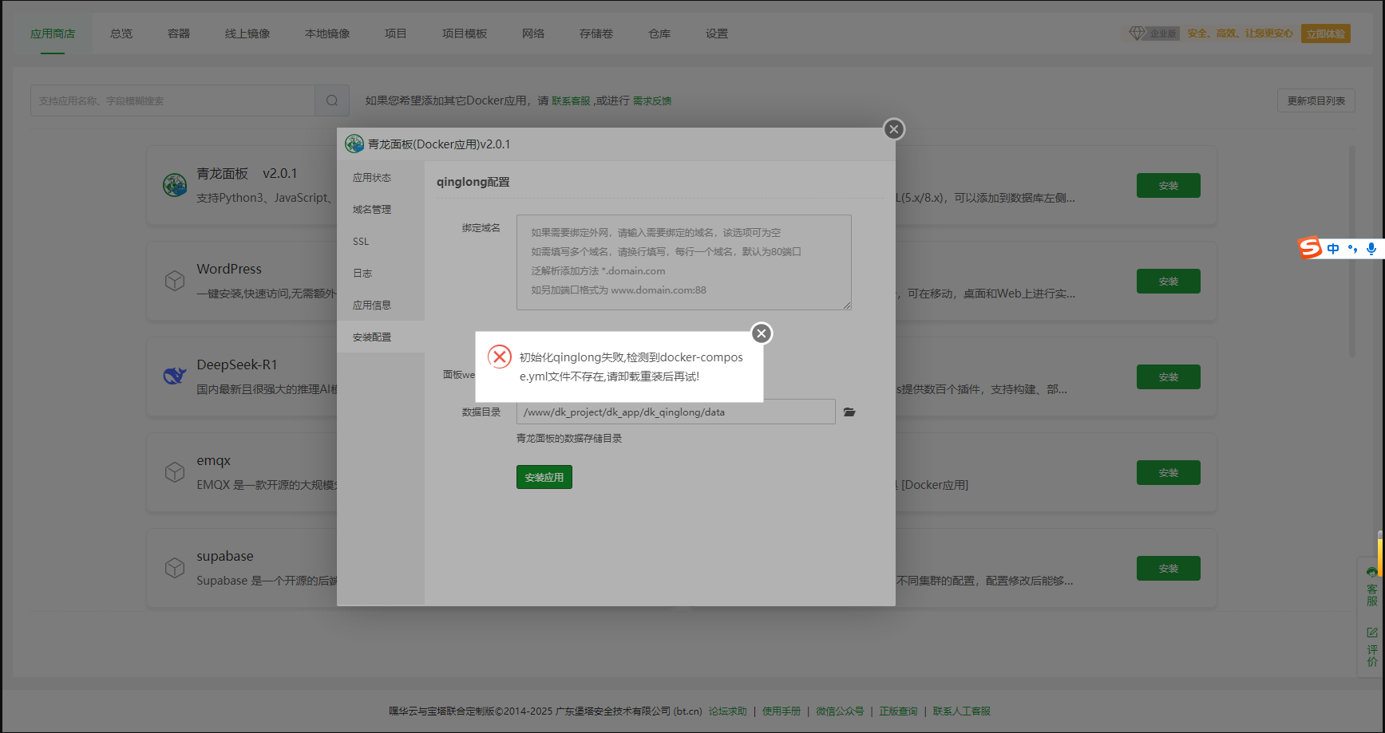Click 更新项目列表 button
The width and height of the screenshot is (1385, 733).
[1316, 100]
